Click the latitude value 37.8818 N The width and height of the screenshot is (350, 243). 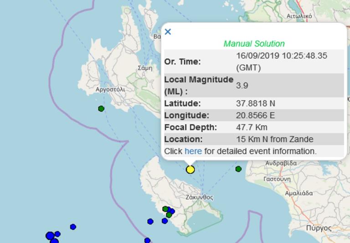tap(255, 104)
